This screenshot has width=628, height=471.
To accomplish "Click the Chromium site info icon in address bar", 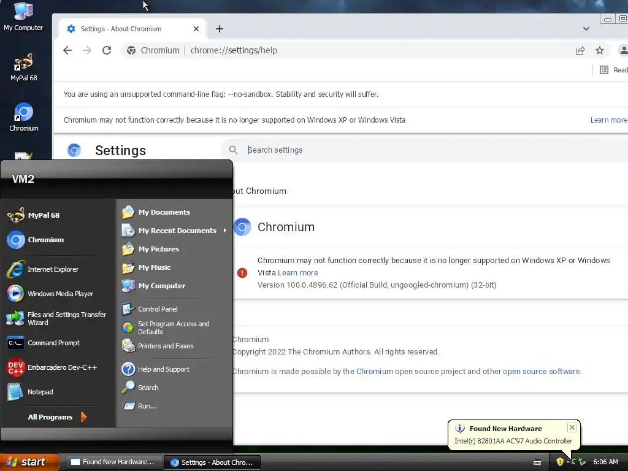I will [x=131, y=50].
